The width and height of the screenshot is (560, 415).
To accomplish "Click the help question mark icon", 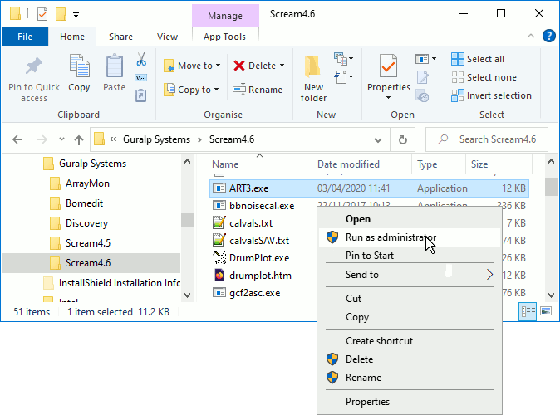I will 548,36.
